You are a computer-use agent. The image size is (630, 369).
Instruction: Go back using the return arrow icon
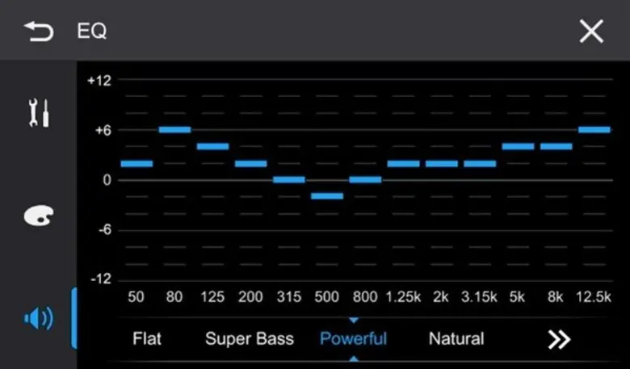click(x=38, y=31)
